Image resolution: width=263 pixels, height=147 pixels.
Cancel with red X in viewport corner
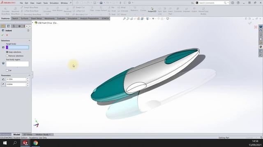pos(256,27)
